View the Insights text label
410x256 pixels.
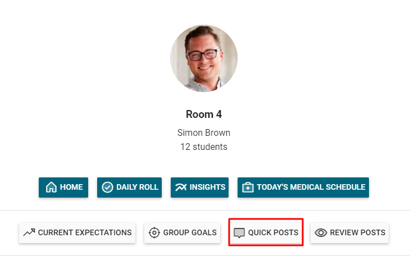(x=207, y=188)
